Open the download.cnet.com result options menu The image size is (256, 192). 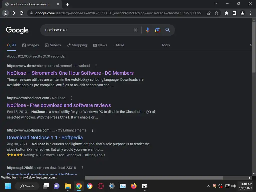click(x=71, y=98)
